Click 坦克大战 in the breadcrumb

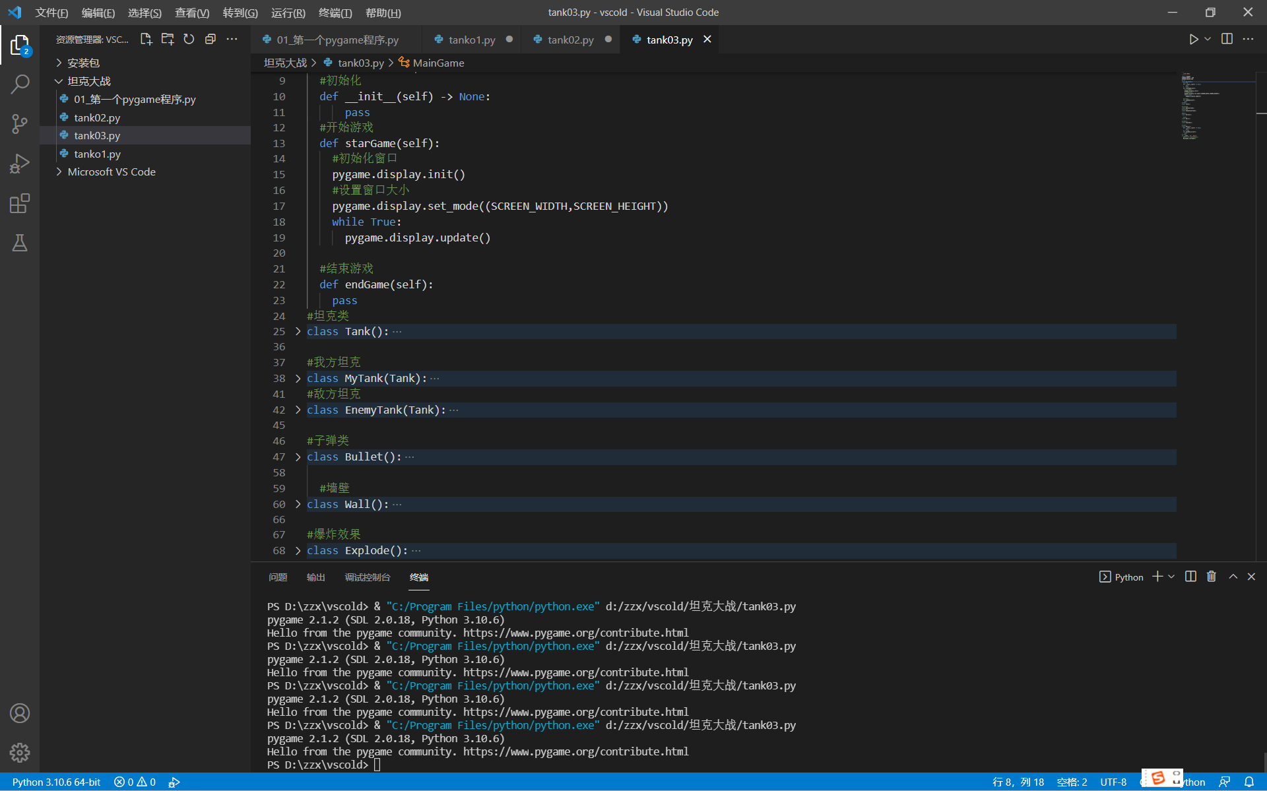[285, 63]
